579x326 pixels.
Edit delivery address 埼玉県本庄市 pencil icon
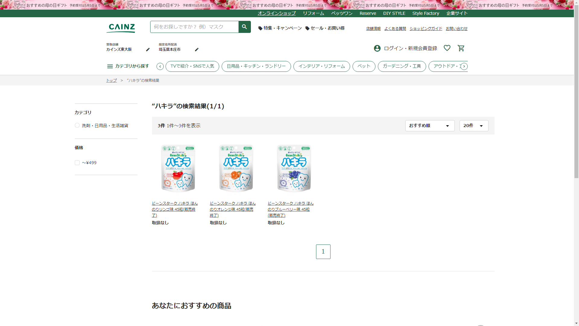[x=197, y=50]
